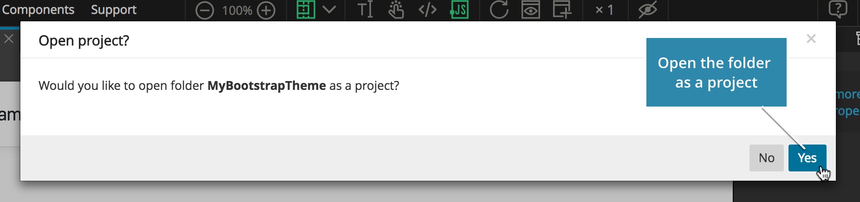Open the 100% zoom level setting

click(237, 10)
